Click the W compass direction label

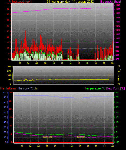(119, 71)
